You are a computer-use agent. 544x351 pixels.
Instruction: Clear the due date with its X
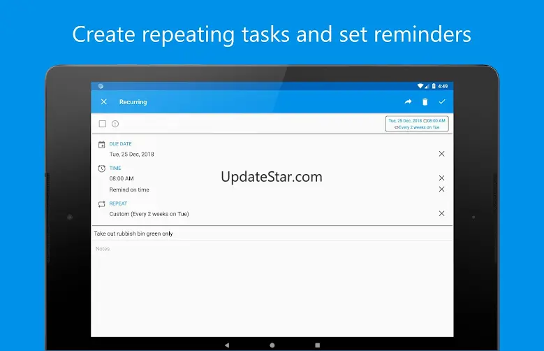coord(441,154)
